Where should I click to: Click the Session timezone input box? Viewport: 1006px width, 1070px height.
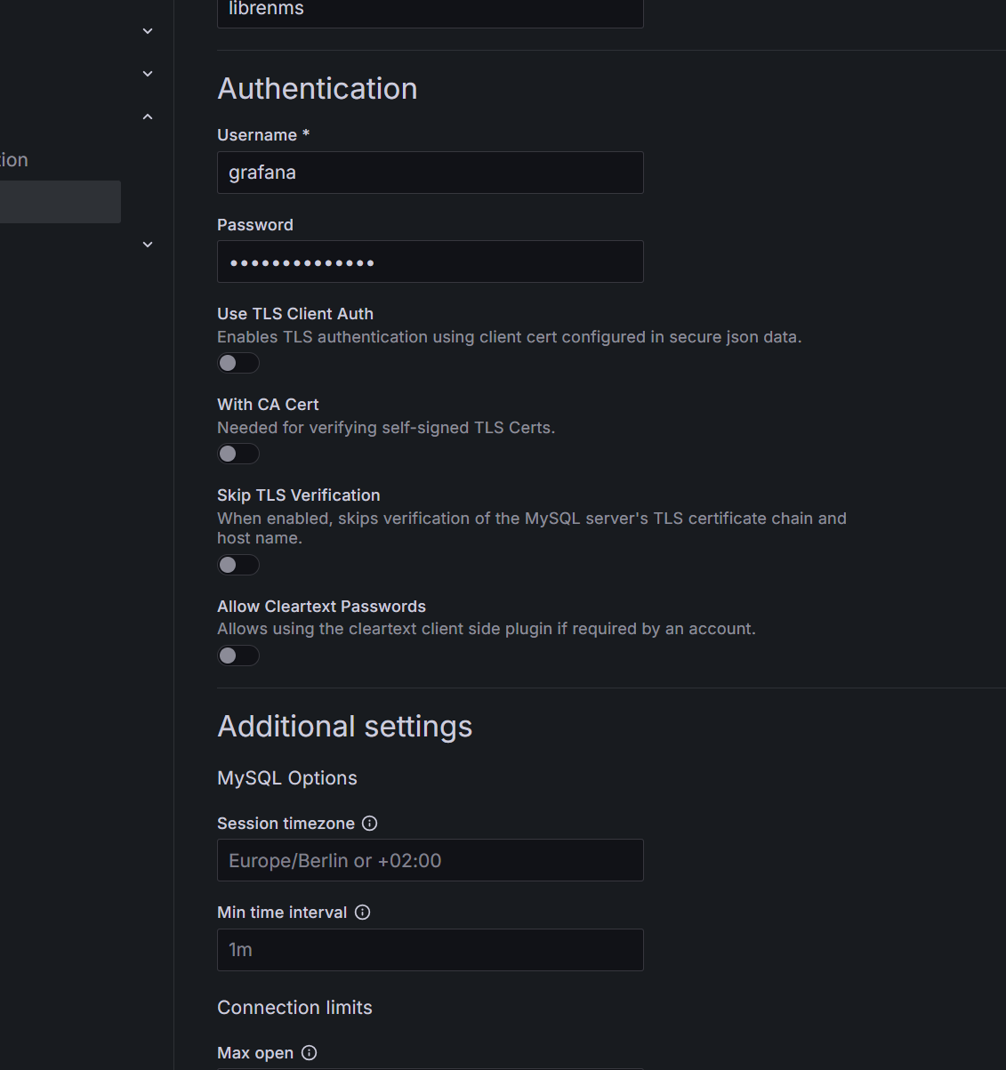[x=430, y=860]
